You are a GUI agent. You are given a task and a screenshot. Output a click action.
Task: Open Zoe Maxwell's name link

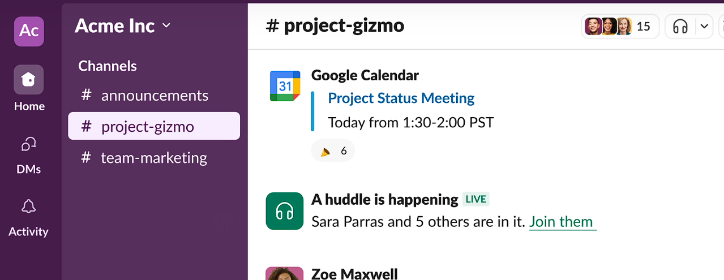pos(354,274)
